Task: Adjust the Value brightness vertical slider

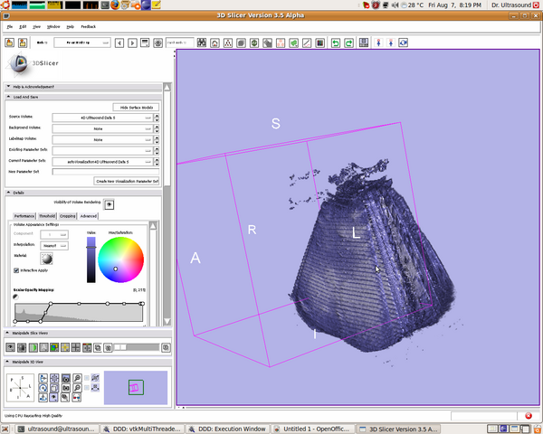Action: [x=91, y=259]
